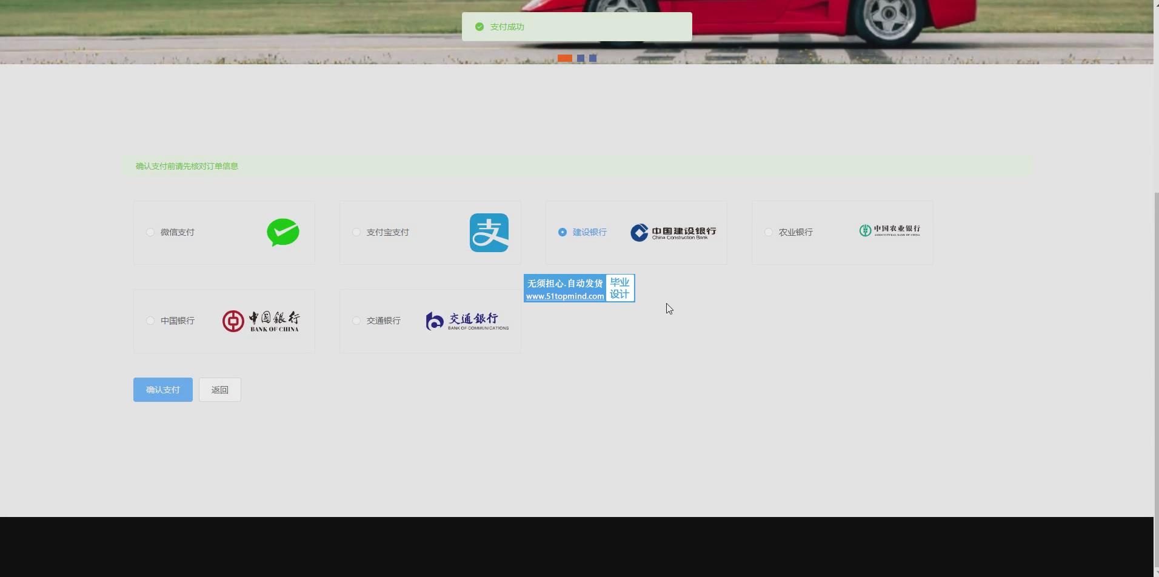Click the green WeChat Pay logo
This screenshot has height=577, width=1159.
click(x=283, y=233)
